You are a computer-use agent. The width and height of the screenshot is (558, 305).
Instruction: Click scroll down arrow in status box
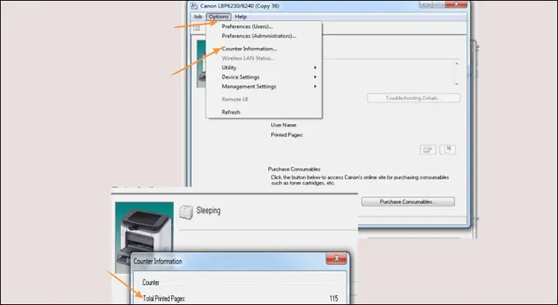(x=456, y=84)
